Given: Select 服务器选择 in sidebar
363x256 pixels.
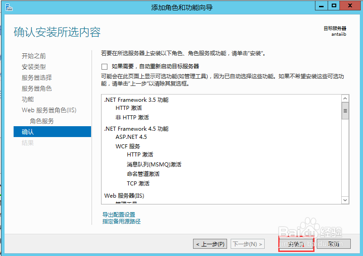Looking at the screenshot, I should (x=37, y=78).
